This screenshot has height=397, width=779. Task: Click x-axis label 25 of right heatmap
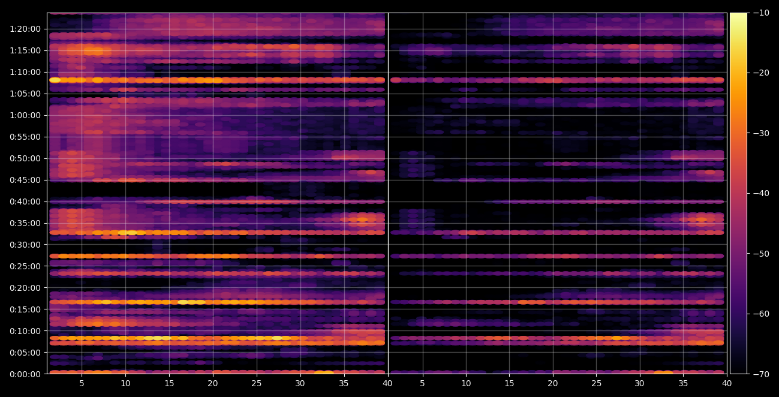pyautogui.click(x=597, y=383)
